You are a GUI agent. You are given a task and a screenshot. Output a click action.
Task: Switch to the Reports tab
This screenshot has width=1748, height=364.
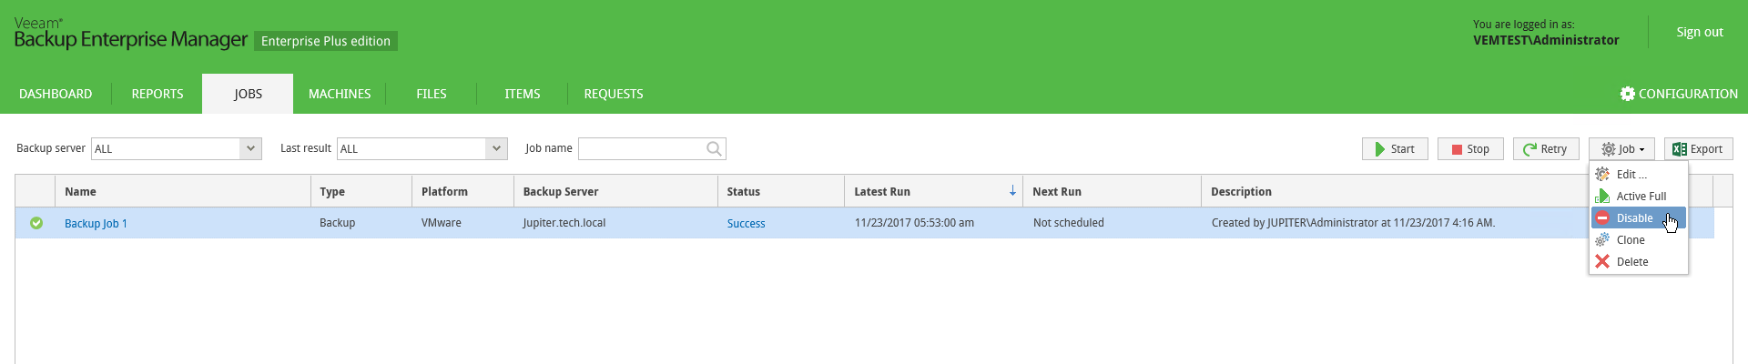[x=158, y=94]
